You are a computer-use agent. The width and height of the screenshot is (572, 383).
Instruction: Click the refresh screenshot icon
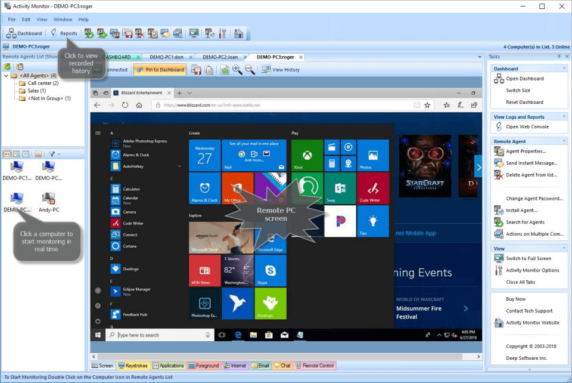pos(224,69)
